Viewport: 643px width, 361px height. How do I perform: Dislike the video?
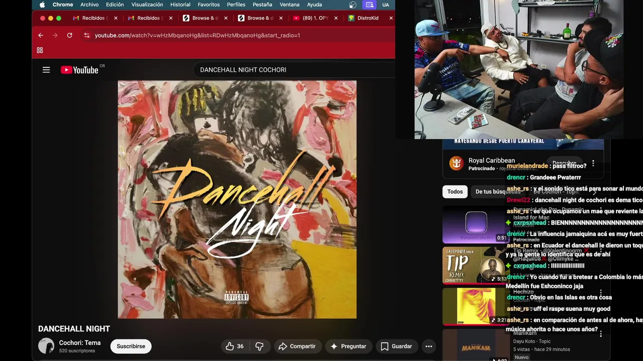tap(259, 346)
